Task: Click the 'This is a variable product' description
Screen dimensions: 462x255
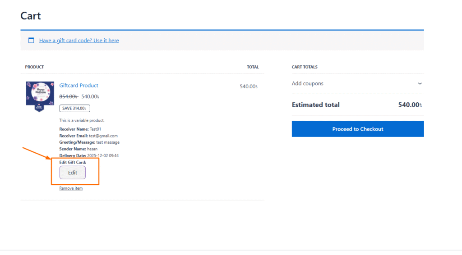Action: [x=82, y=120]
